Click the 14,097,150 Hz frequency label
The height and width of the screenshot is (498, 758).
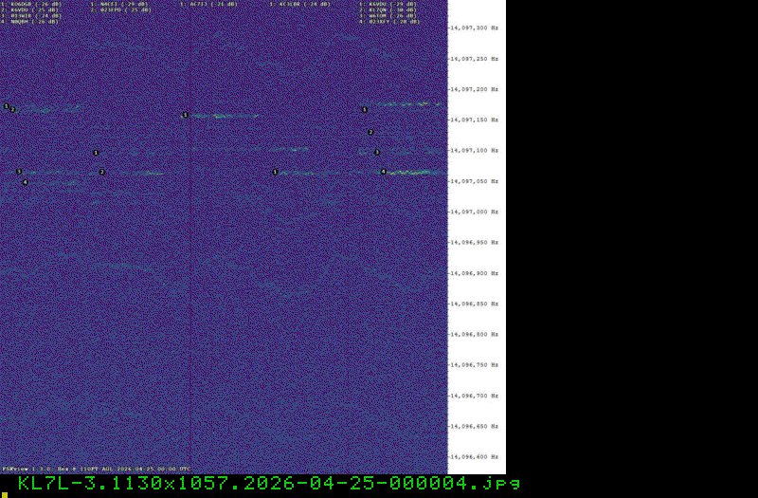point(474,120)
